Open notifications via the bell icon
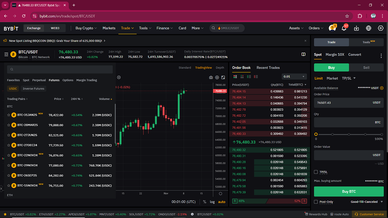This screenshot has height=218, width=388. [x=344, y=28]
